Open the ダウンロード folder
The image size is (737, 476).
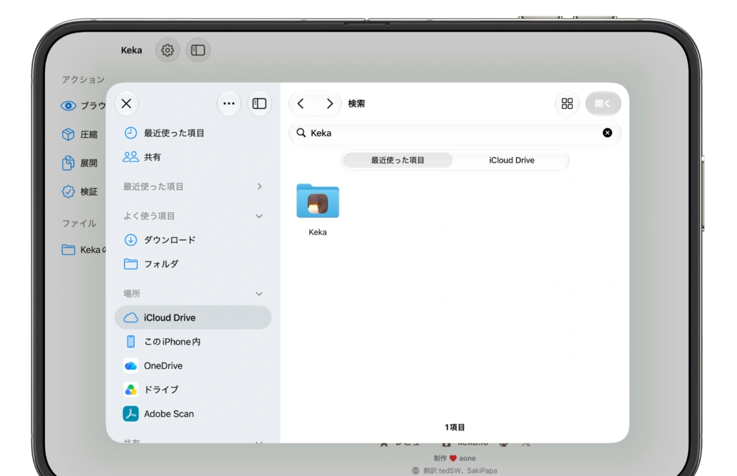pos(193,240)
